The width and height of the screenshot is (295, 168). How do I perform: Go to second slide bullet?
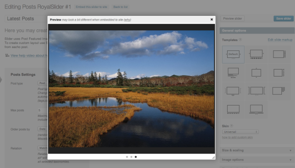point(131,157)
